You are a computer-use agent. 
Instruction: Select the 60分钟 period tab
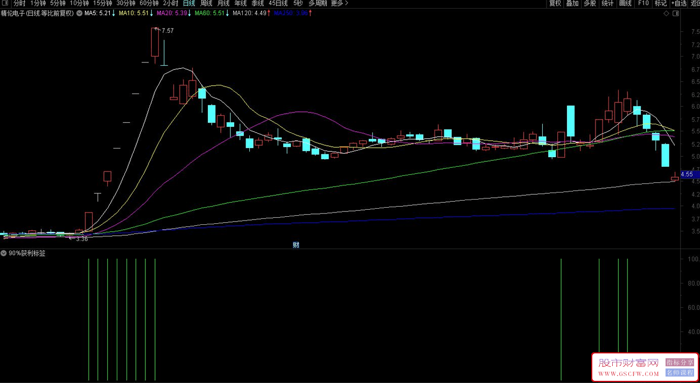pyautogui.click(x=149, y=3)
